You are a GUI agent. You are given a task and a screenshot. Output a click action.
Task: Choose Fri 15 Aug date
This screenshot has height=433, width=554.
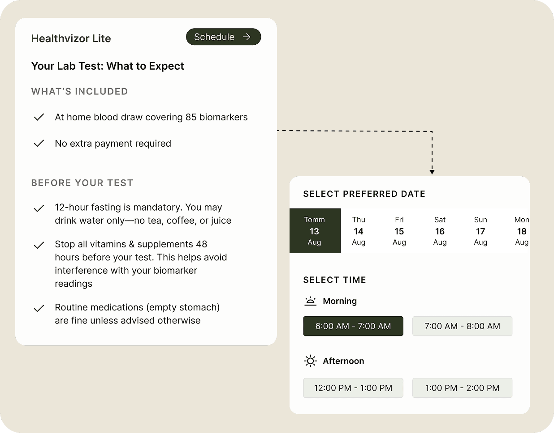click(x=399, y=231)
